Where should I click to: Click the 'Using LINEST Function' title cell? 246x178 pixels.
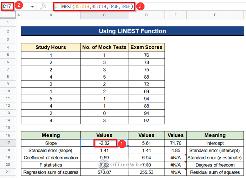[132, 31]
